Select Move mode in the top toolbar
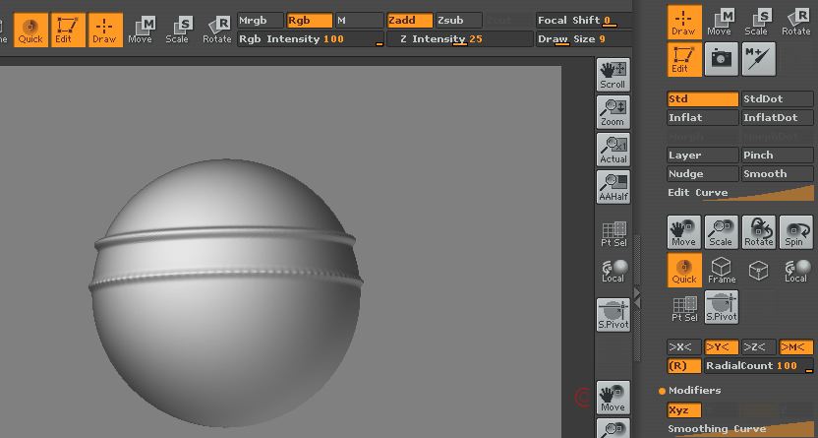Screen dimensions: 818x438 (x=141, y=31)
